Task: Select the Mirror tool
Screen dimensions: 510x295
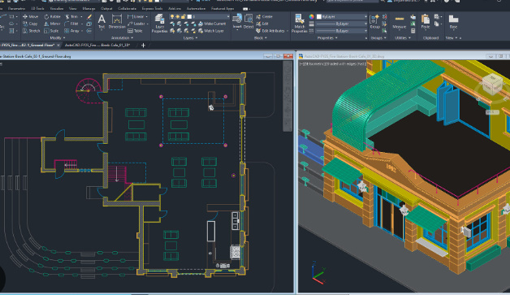Action: click(52, 24)
